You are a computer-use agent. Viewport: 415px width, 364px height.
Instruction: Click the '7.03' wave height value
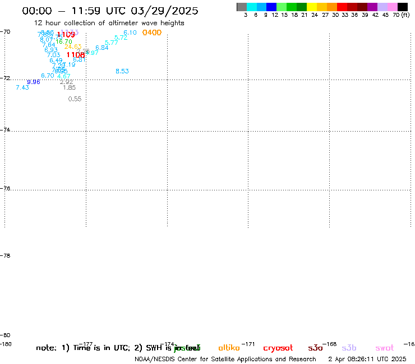[x=53, y=55]
